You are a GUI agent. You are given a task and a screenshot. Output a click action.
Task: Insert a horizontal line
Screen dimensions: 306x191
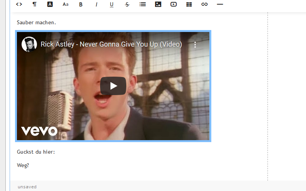coord(220,4)
